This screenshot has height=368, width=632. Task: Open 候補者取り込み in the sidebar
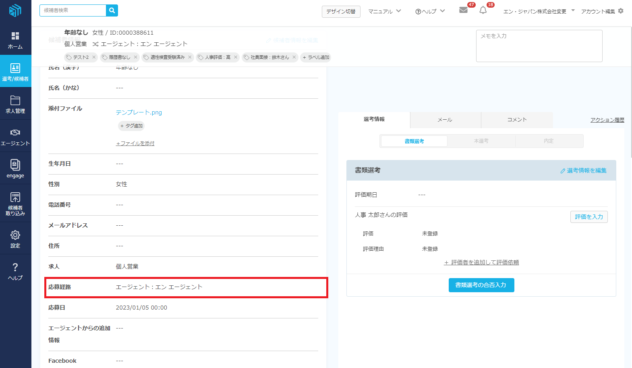(x=15, y=204)
